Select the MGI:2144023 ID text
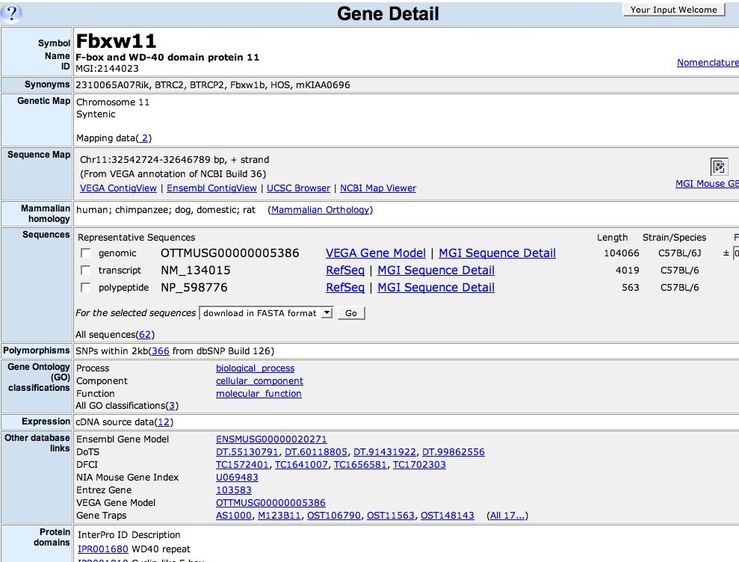Image resolution: width=739 pixels, height=562 pixels. [x=107, y=68]
